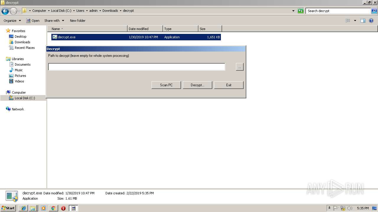The height and width of the screenshot is (212, 378).
Task: Click Open in the toolbar
Action: coord(33,21)
